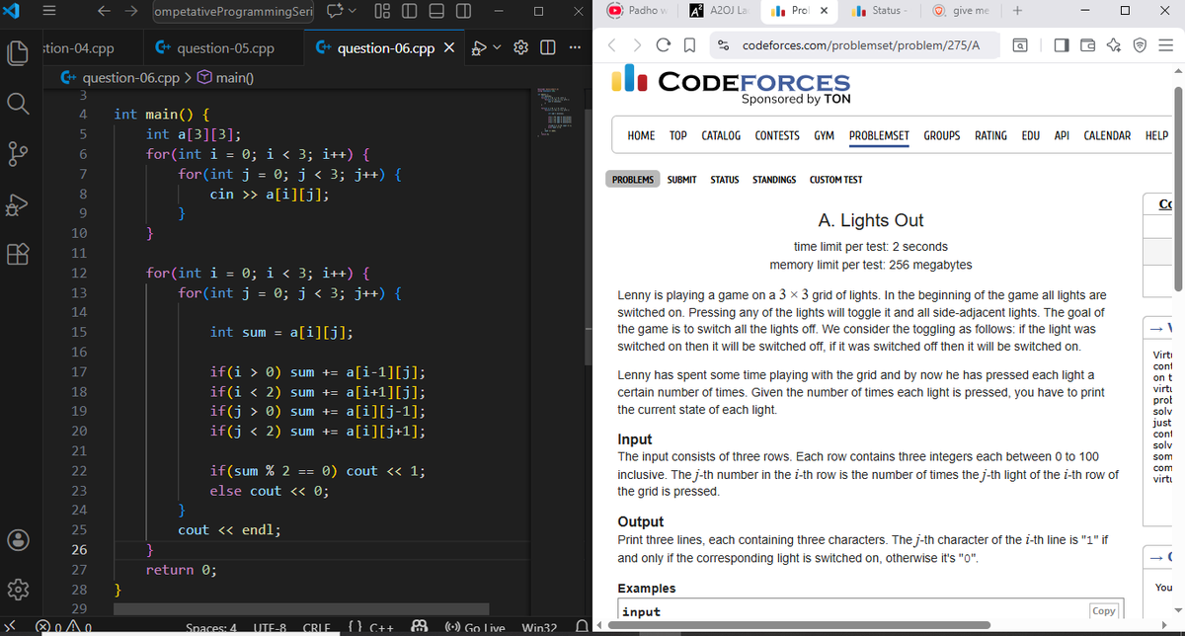
Task: Select the Win32 configuration in status bar
Action: (x=538, y=626)
